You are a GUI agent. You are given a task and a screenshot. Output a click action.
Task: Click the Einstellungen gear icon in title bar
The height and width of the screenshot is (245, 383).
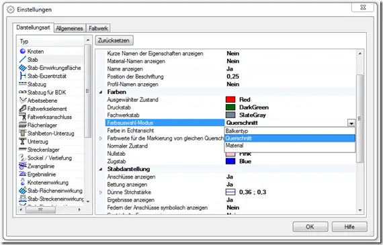click(11, 10)
